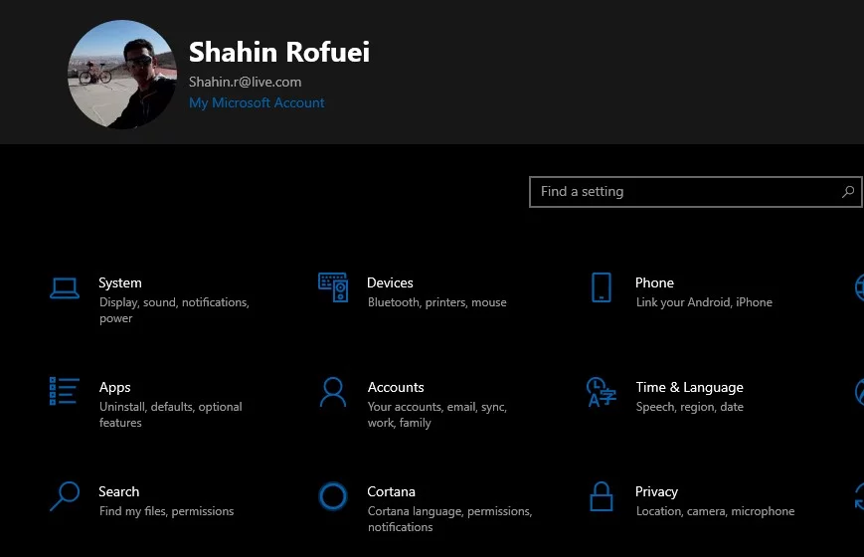This screenshot has height=557, width=864.
Task: Click "Uninstall, defaults, optional features" description
Action: click(170, 414)
